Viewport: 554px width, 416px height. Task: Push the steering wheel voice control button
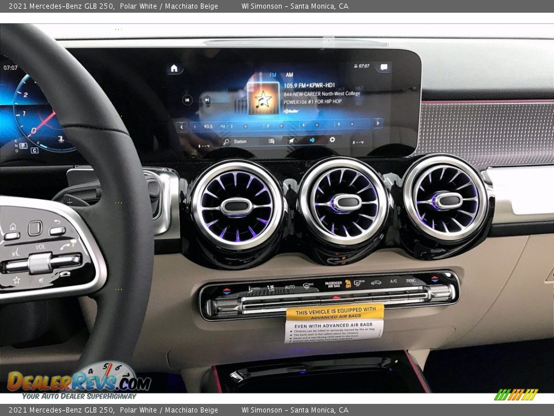click(x=16, y=252)
